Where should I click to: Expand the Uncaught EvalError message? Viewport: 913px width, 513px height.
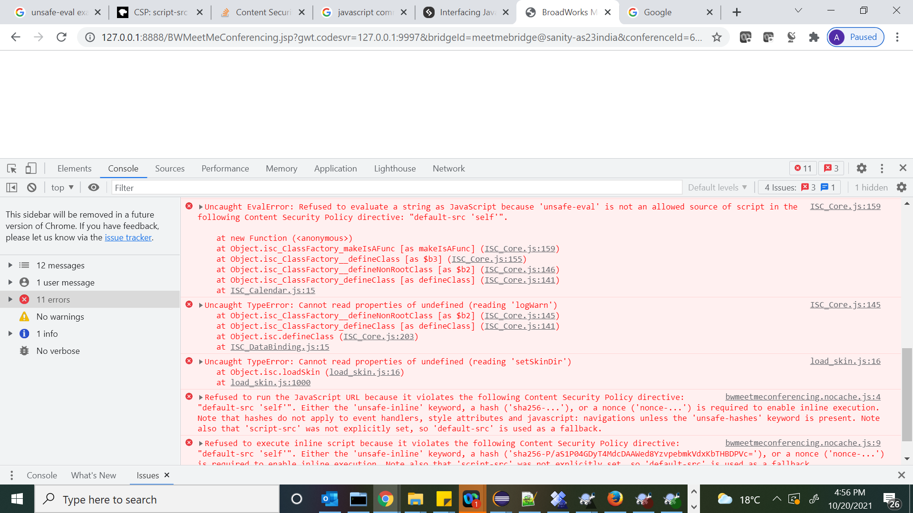click(201, 207)
